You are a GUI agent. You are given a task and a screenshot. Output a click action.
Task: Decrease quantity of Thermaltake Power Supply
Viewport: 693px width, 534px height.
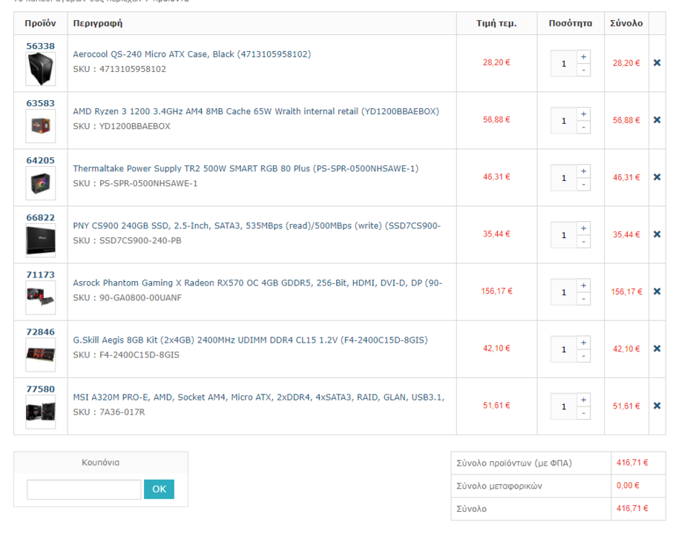pyautogui.click(x=583, y=184)
